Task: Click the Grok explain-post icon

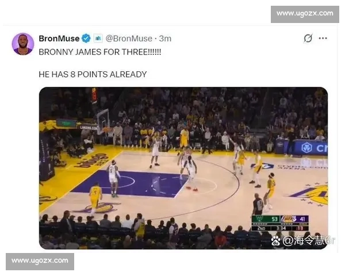Action: point(308,38)
